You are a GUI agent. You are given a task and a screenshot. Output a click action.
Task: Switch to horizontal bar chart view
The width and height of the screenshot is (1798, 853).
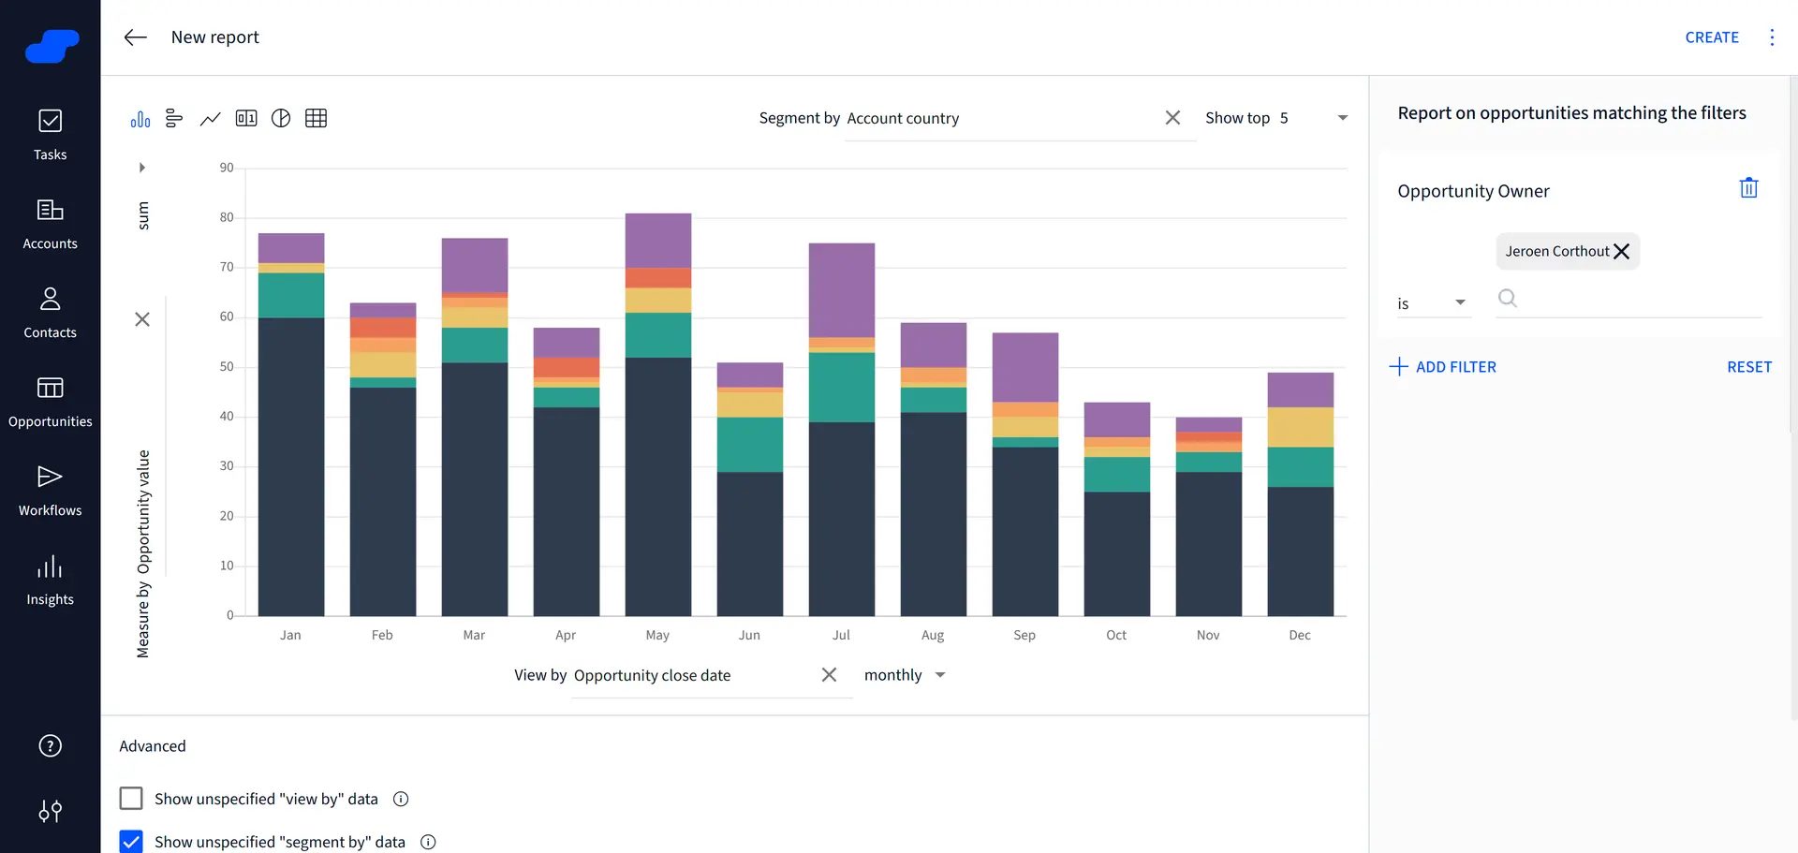pyautogui.click(x=174, y=118)
